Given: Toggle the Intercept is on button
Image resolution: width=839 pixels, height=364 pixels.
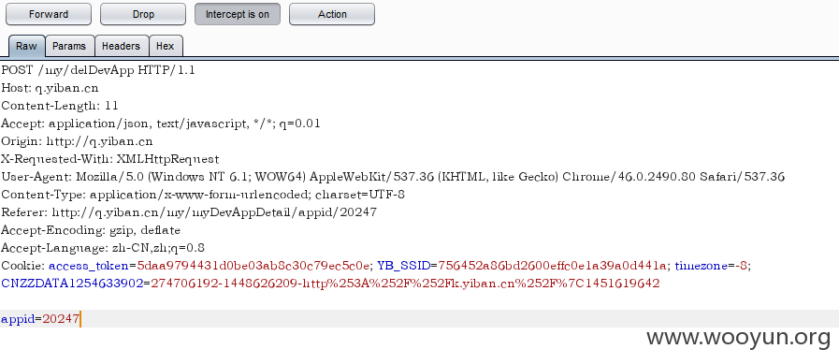Looking at the screenshot, I should click(x=237, y=14).
